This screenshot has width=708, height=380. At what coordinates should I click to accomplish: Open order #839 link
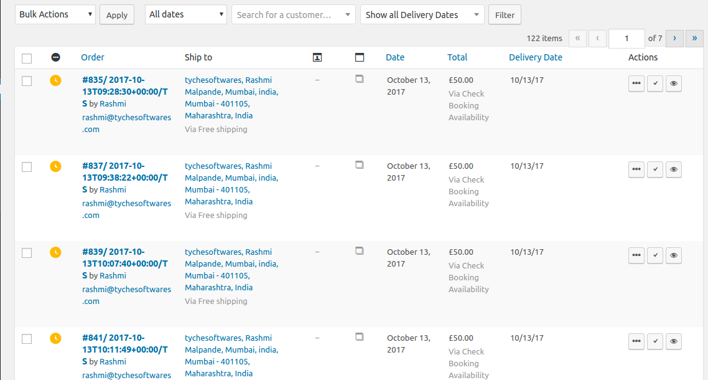coord(124,264)
